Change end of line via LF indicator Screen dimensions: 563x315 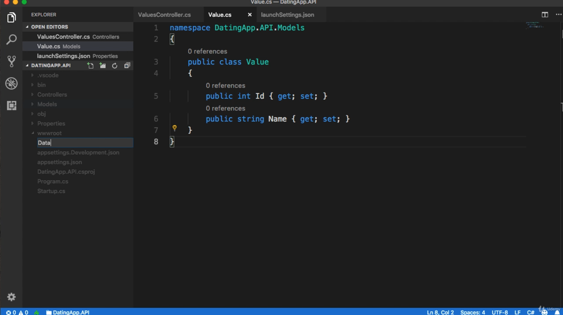tap(517, 312)
